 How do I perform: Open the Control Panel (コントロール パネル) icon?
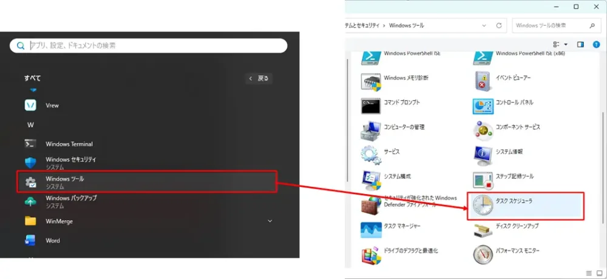[x=483, y=106]
